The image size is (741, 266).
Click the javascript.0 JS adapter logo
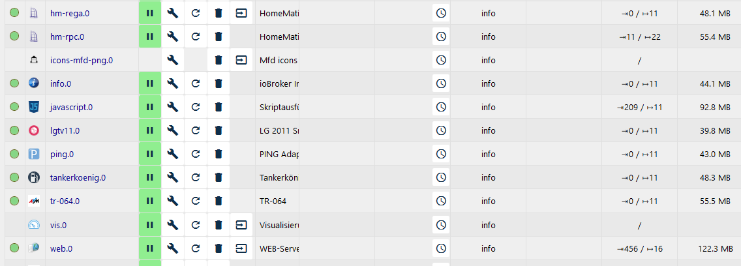click(x=34, y=107)
